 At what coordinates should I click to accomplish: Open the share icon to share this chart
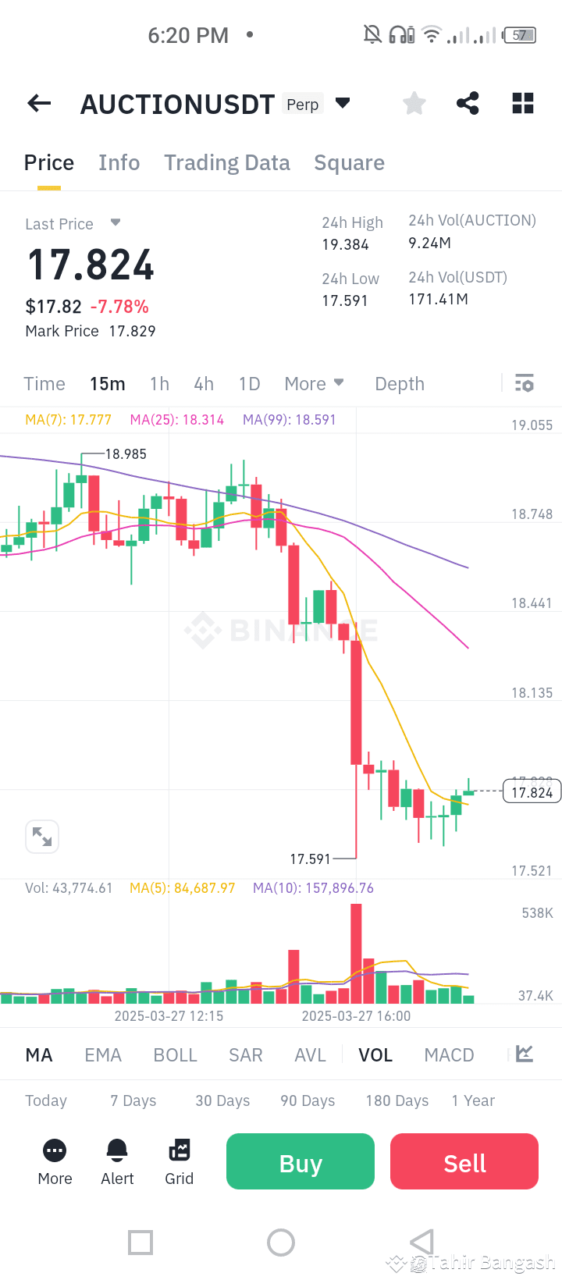[x=468, y=103]
